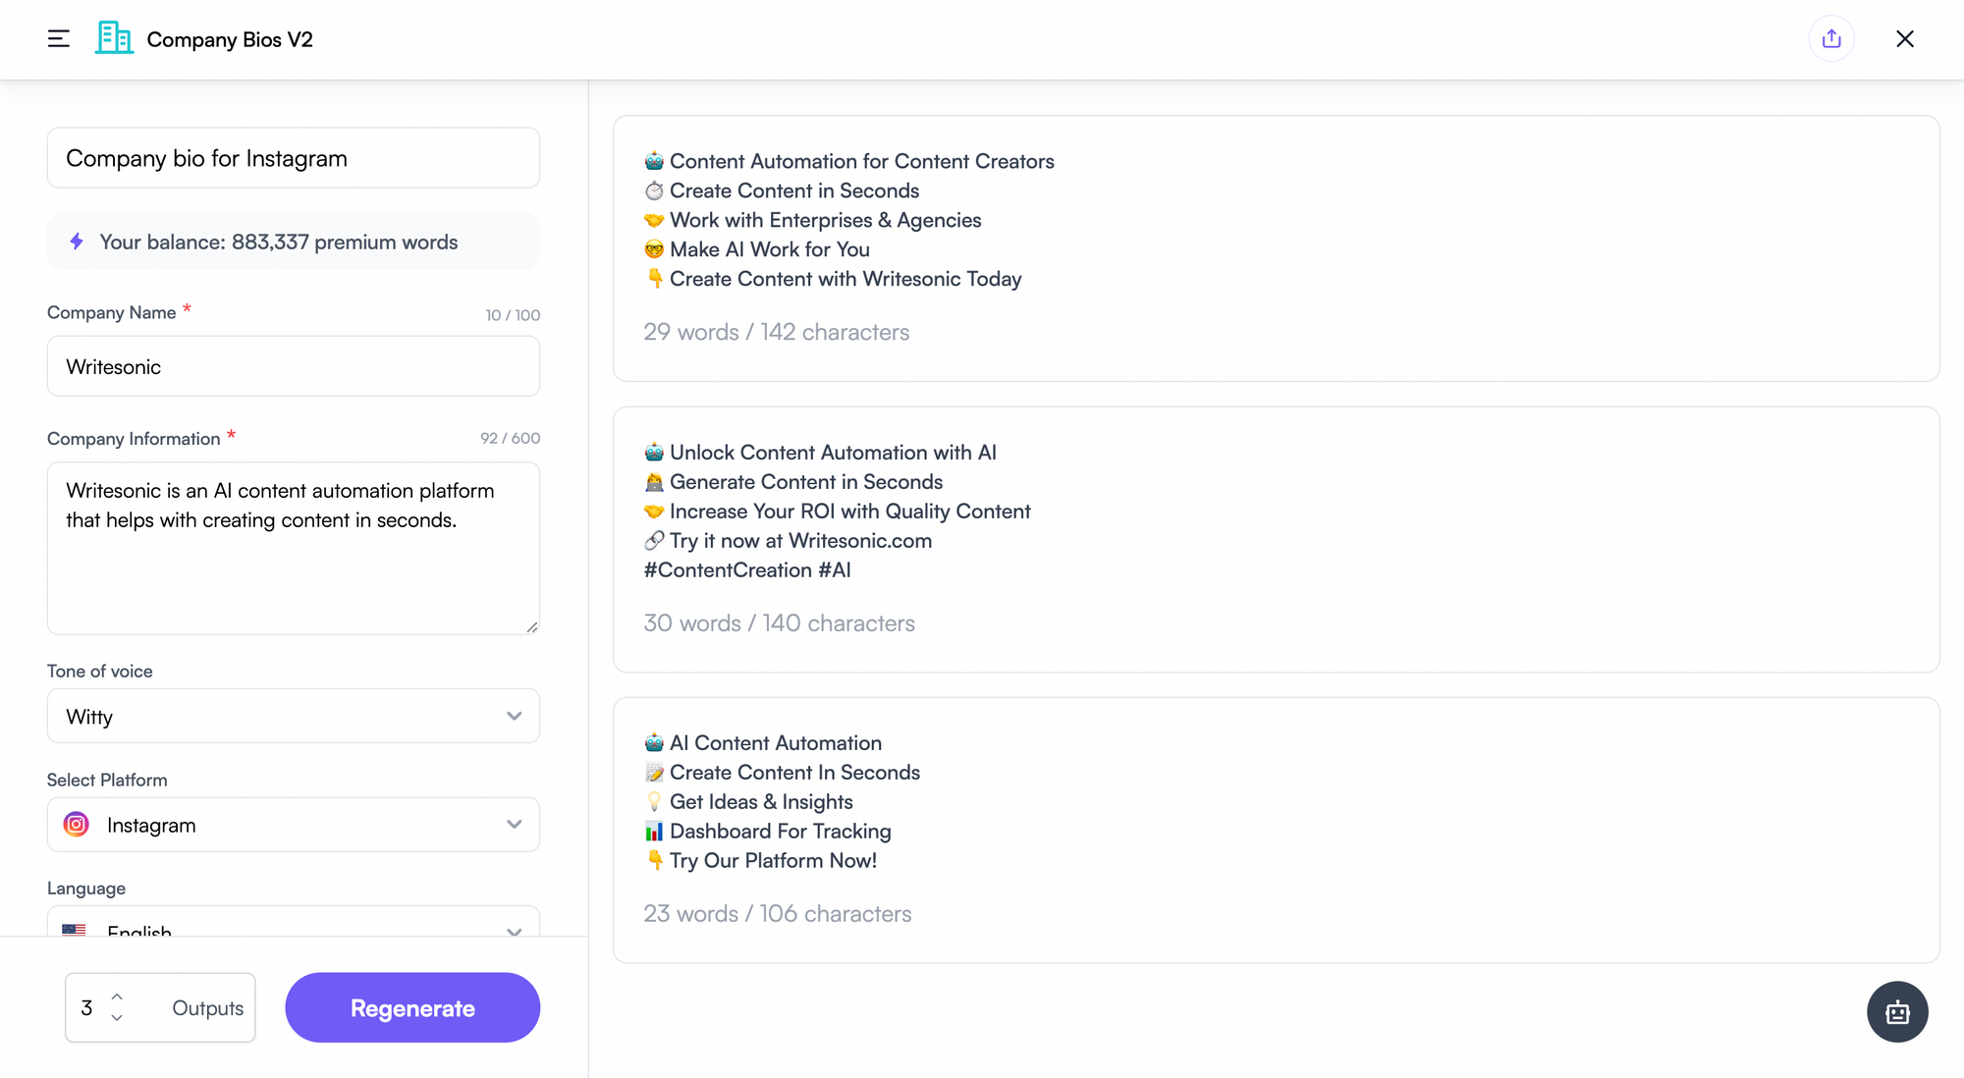Close the Company Bios editor

pos(1905,39)
